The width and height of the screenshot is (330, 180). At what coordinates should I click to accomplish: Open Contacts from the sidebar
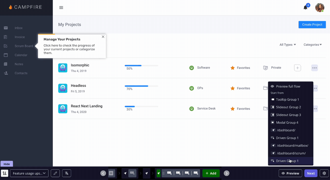(x=21, y=73)
